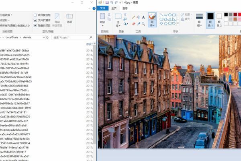Image resolution: width=241 pixels, height=161 pixels.
Task: Pick the Triangle shape in the shapes gallery
Action: (170, 19)
